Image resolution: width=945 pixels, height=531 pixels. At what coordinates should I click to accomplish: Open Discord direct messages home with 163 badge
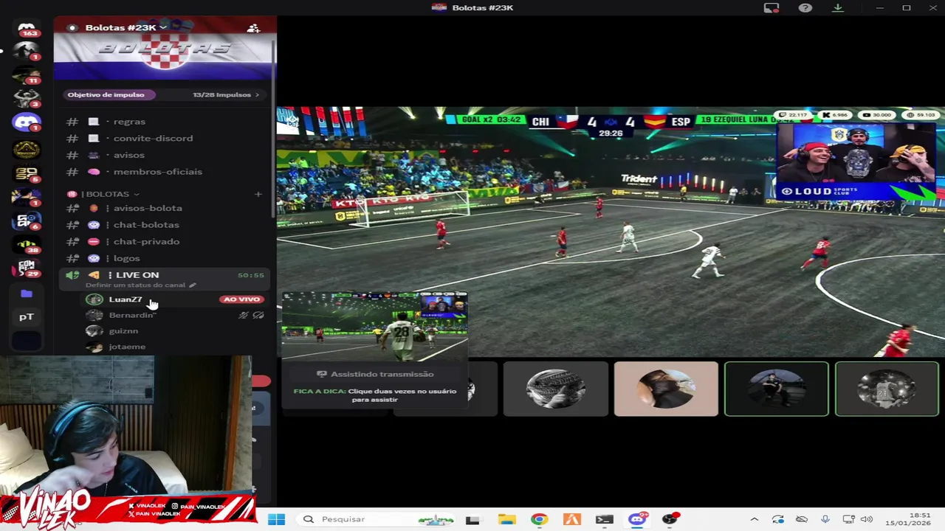27,28
